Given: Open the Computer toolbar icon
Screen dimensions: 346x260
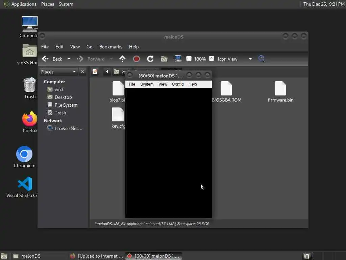Looking at the screenshot, I should tap(178, 59).
